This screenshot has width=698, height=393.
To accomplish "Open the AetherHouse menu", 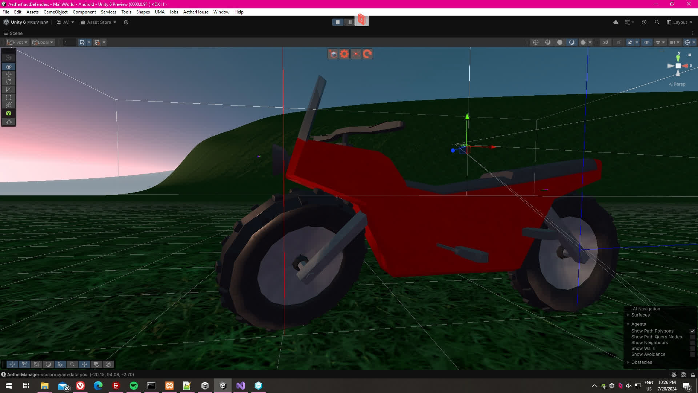I will [x=196, y=12].
